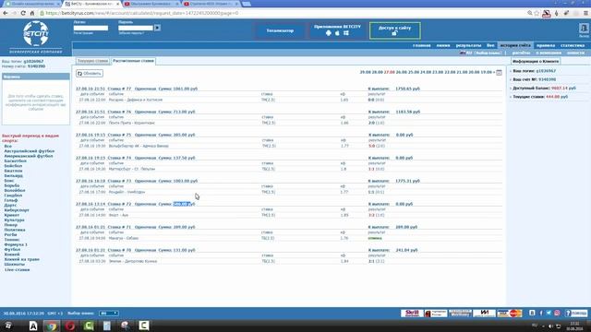Open the линия menu item
The image size is (591, 332).
click(443, 45)
